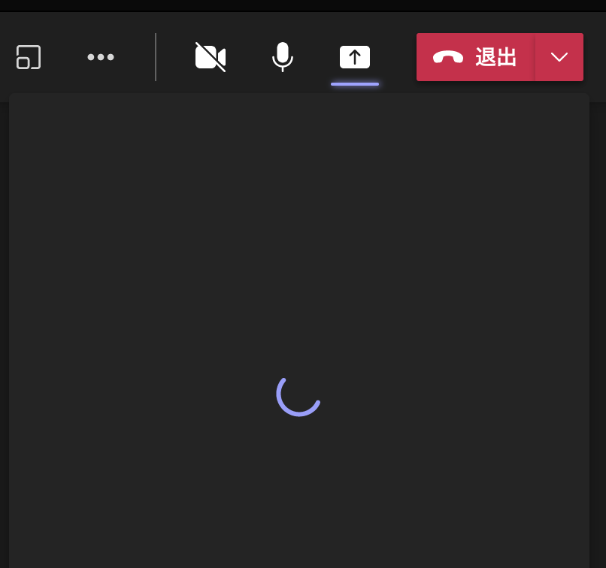This screenshot has height=568, width=606.
Task: Turn on the crossed-out camera
Action: click(211, 57)
